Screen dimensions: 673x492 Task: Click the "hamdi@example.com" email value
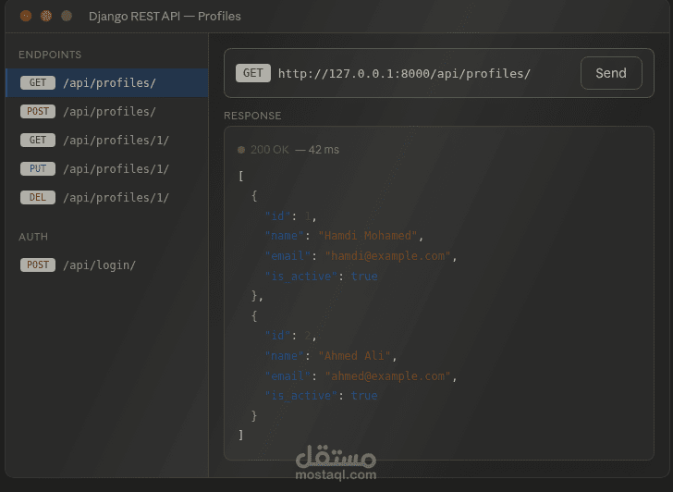click(388, 256)
